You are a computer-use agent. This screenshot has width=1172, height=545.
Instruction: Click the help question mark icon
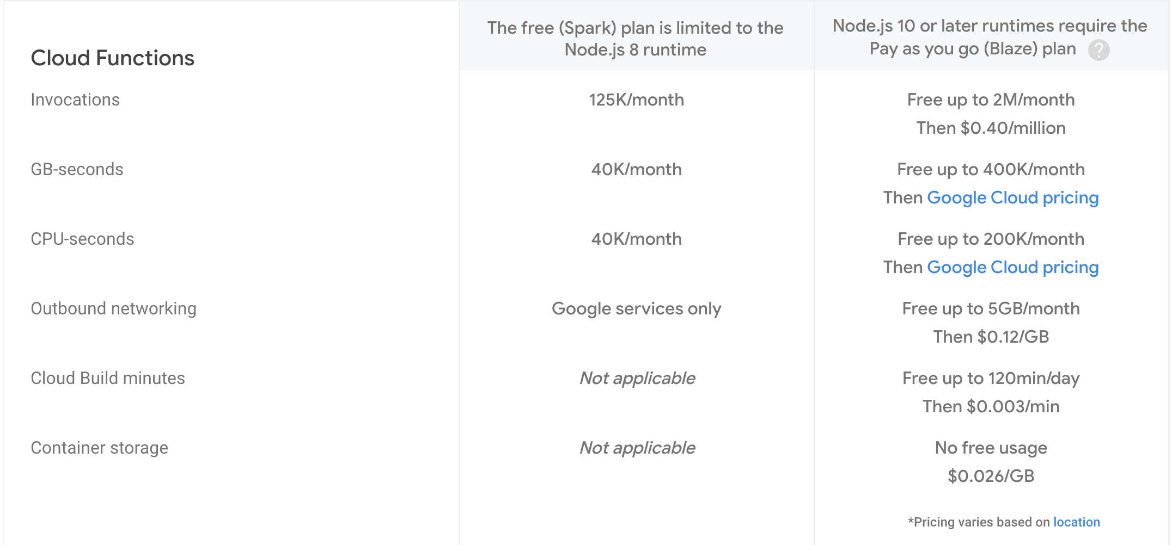(x=1098, y=51)
